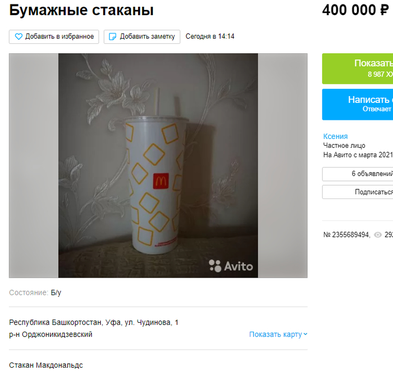Image resolution: width=393 pixels, height=375 pixels.
Task: Click the address Уфа, ул. Чудинова, 1
Action: 141,322
